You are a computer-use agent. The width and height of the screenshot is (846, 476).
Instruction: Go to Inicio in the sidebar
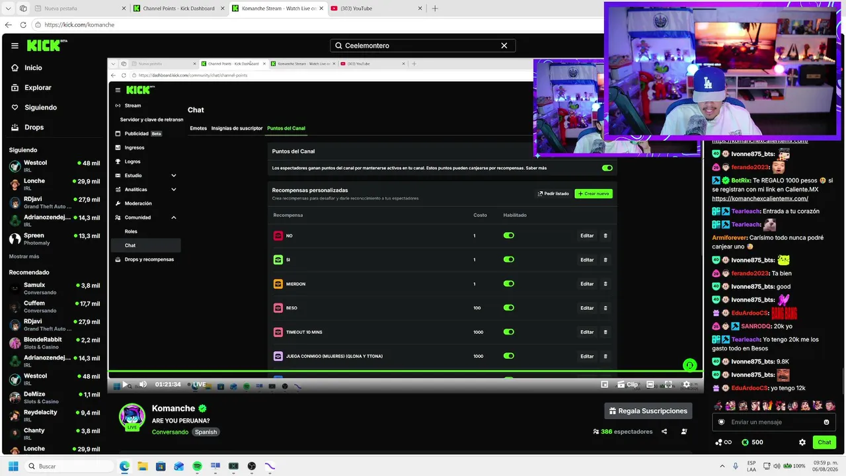tap(26, 67)
